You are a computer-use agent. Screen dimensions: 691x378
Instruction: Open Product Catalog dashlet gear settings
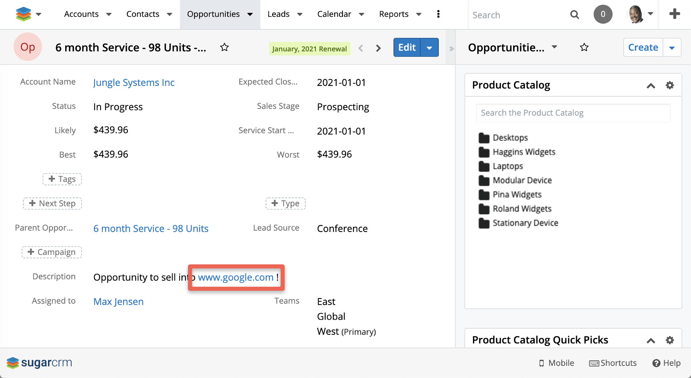(x=670, y=85)
